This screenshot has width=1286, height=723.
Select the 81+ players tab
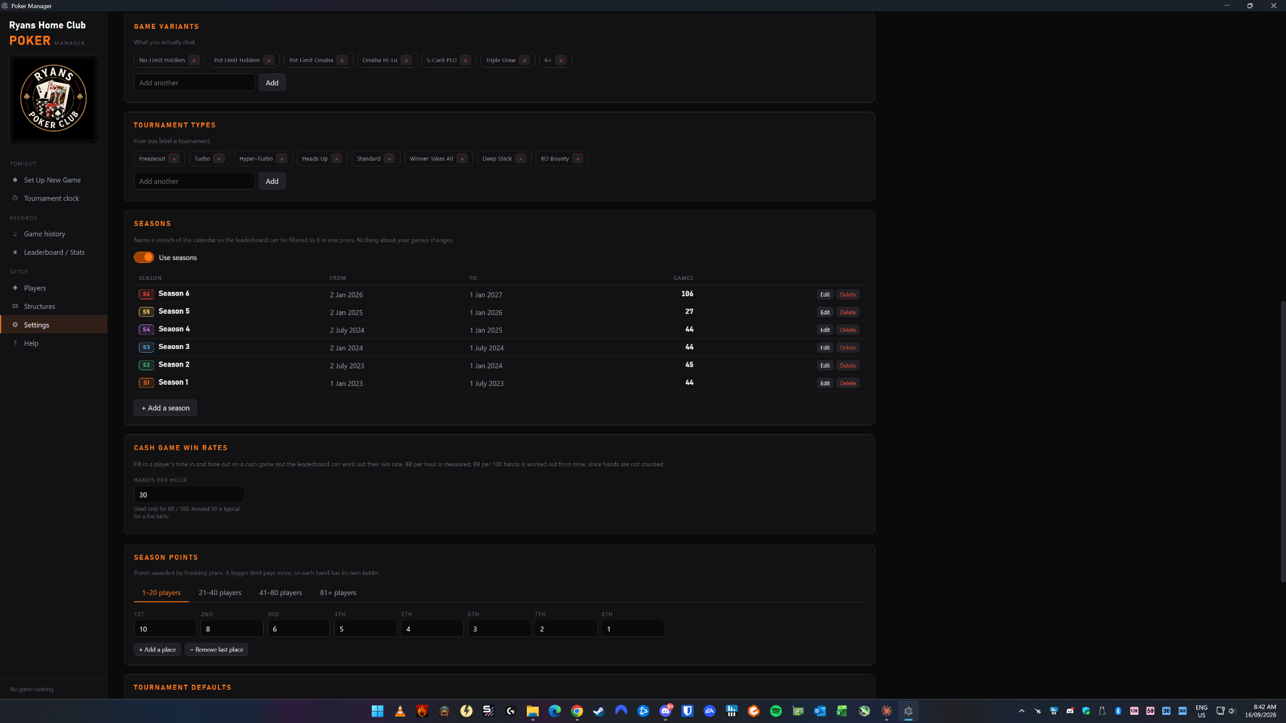[x=338, y=592]
